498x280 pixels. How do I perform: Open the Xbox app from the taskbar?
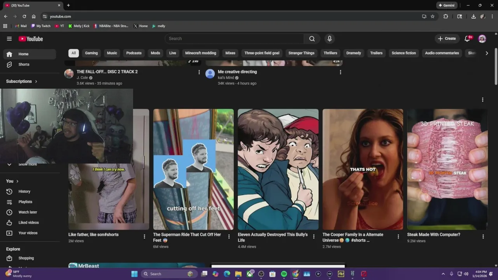tap(250, 274)
